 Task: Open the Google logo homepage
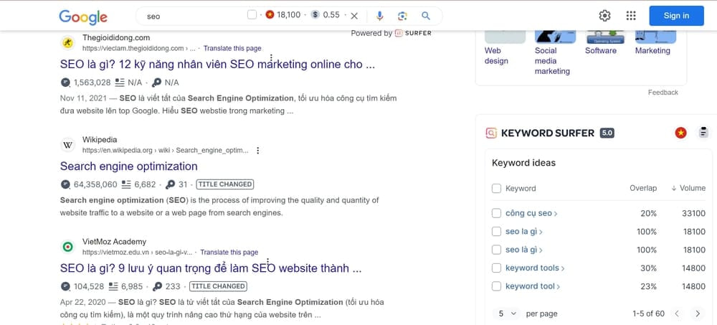[x=83, y=17]
